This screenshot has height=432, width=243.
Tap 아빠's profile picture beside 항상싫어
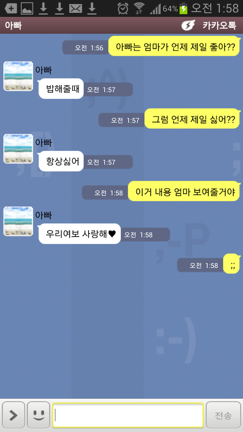[x=18, y=149]
